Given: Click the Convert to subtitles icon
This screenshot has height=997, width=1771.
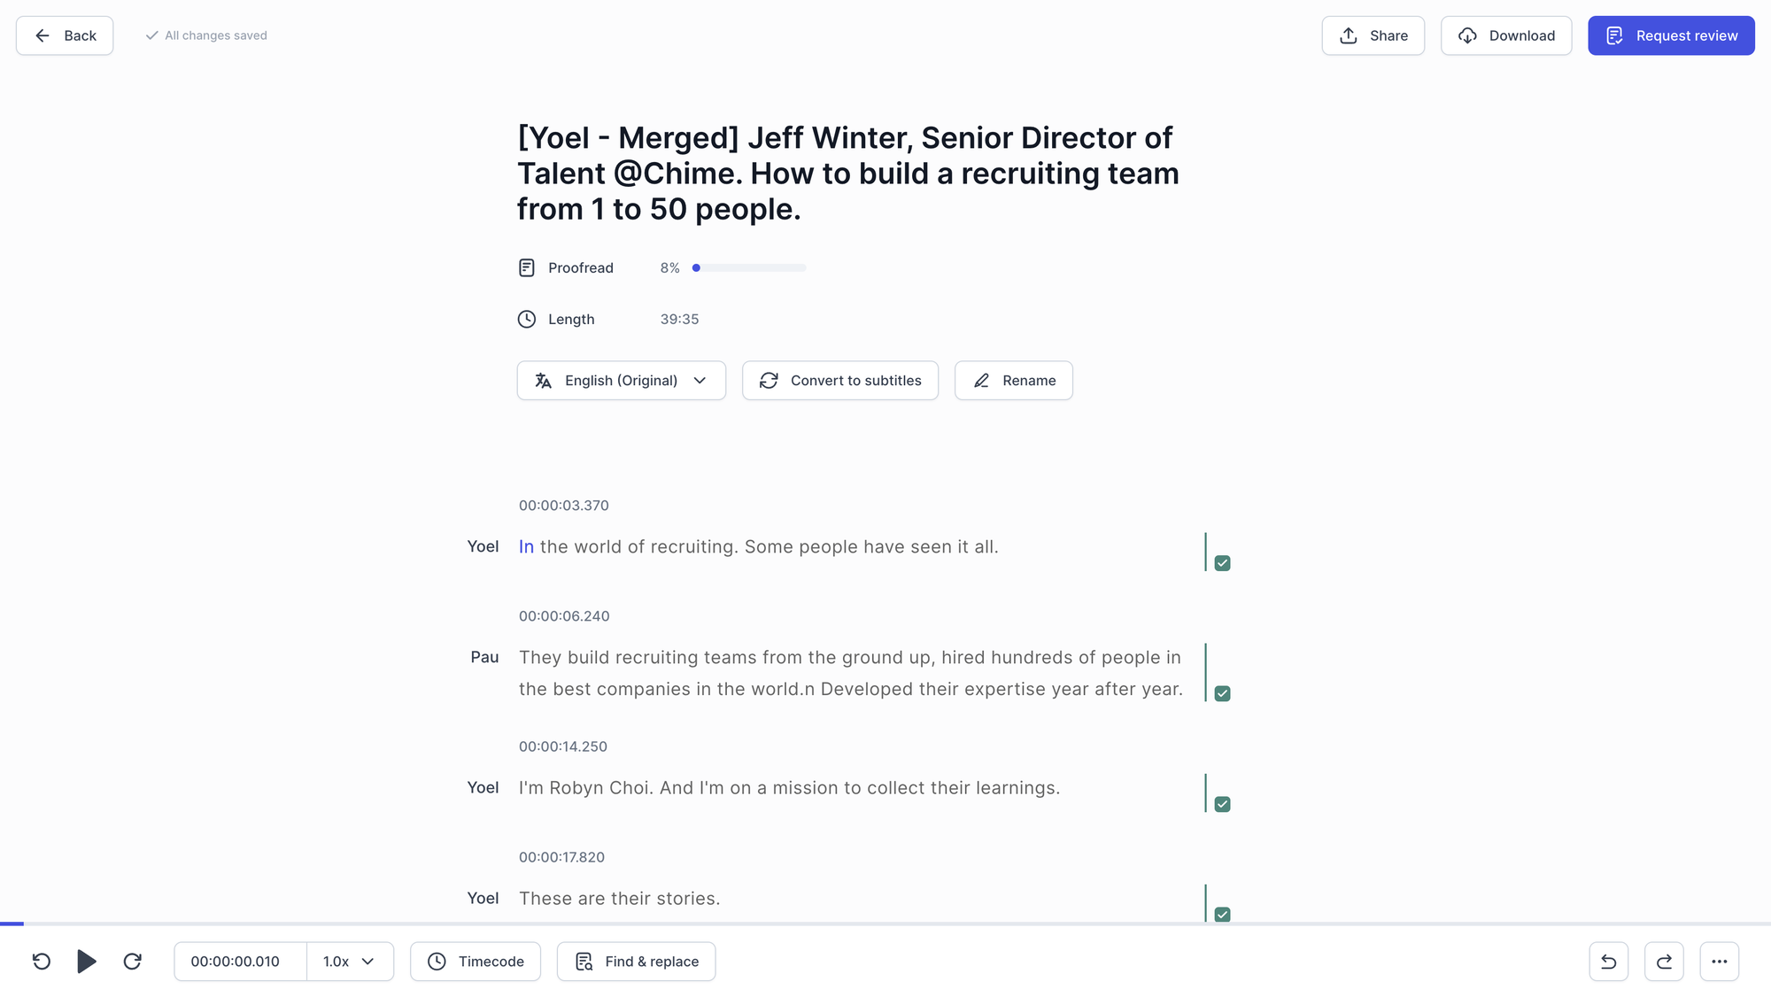Looking at the screenshot, I should point(769,381).
